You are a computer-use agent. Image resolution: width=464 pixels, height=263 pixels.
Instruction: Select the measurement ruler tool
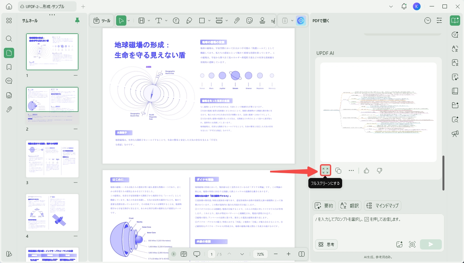pyautogui.click(x=219, y=21)
